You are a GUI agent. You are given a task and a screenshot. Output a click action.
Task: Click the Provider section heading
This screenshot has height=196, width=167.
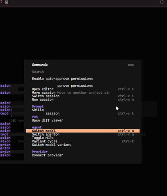(40, 152)
